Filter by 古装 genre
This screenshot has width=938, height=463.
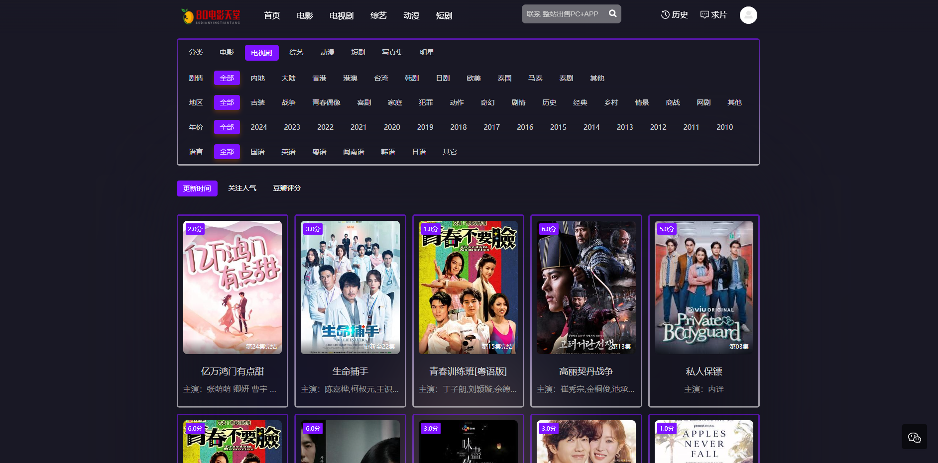click(257, 102)
